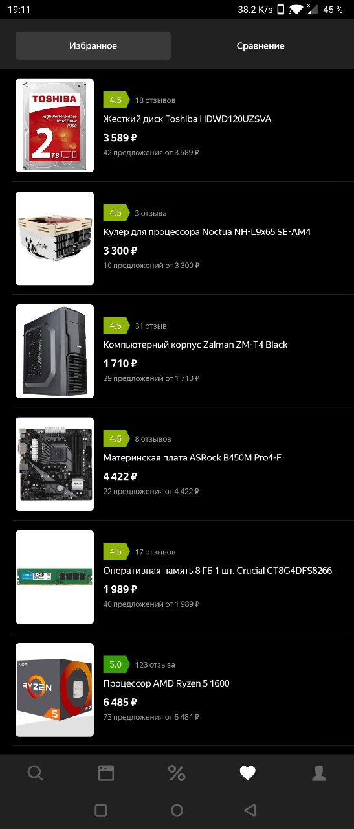Open the catalog icon in bottom bar
Screen dimensions: 354x829
point(106,773)
